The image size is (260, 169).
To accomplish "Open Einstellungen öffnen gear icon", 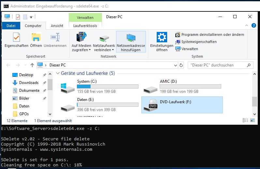I will point(162,38).
